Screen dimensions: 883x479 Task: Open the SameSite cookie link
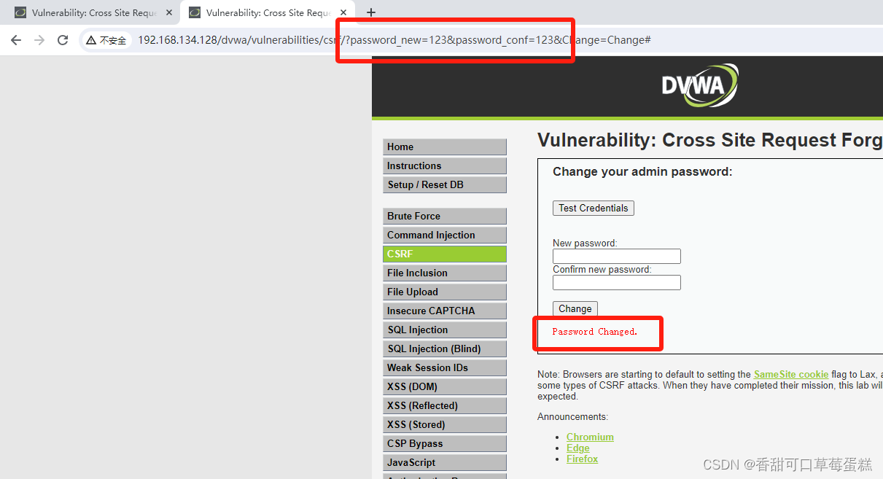coord(790,374)
